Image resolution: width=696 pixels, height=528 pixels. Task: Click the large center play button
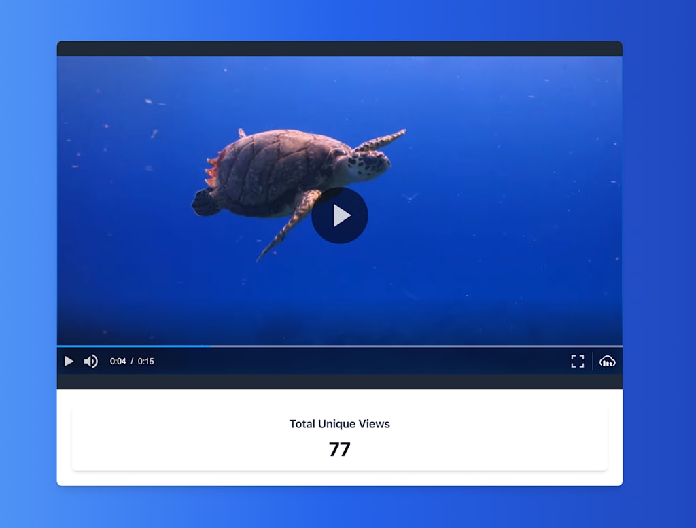[x=340, y=215]
